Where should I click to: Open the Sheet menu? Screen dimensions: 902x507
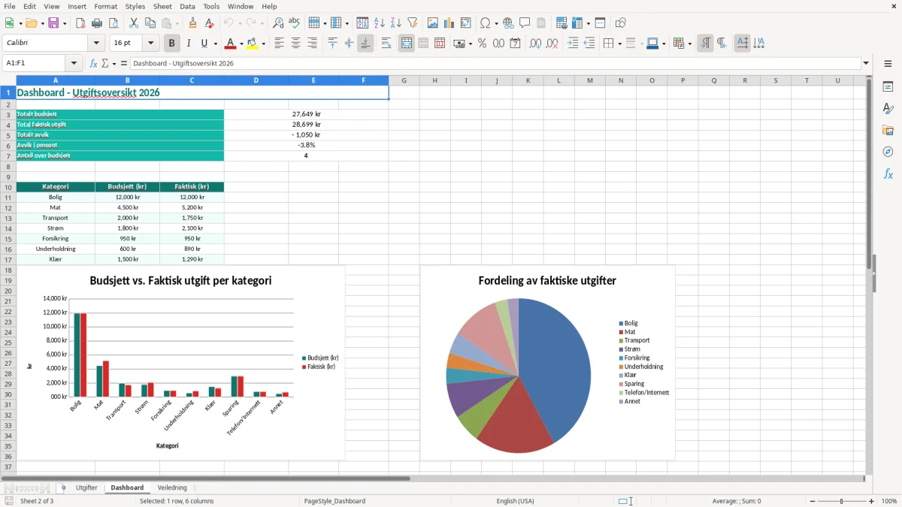(162, 6)
